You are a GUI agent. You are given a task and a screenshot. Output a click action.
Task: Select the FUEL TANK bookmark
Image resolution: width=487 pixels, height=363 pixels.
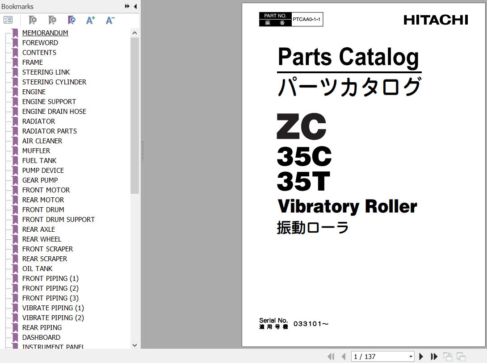click(x=39, y=160)
